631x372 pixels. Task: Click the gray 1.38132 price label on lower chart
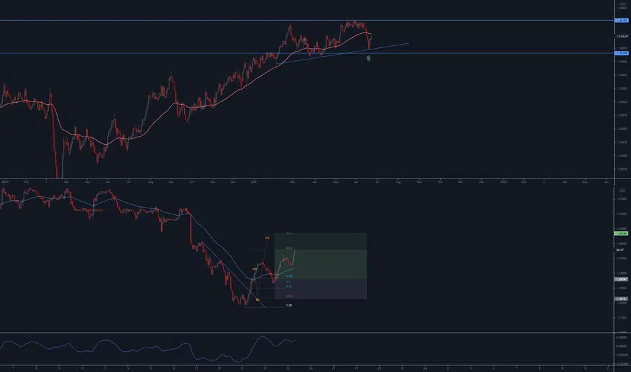click(x=622, y=299)
